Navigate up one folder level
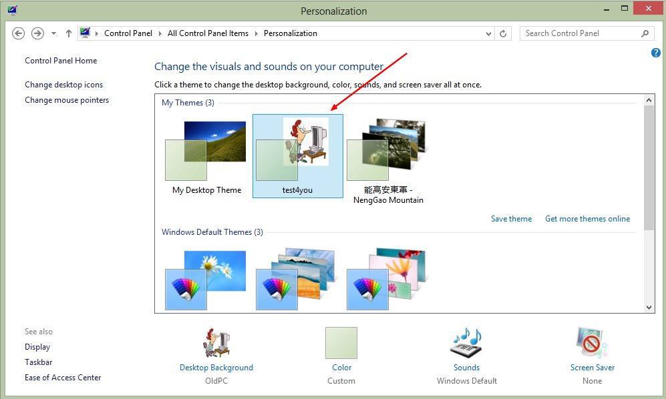The image size is (666, 399). 68,33
